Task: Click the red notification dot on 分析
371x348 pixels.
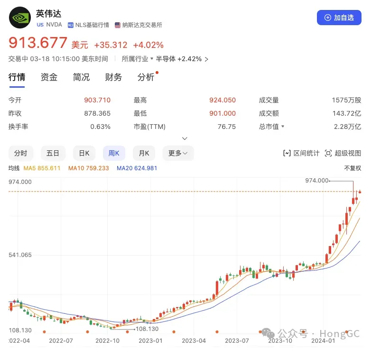Action: [157, 73]
